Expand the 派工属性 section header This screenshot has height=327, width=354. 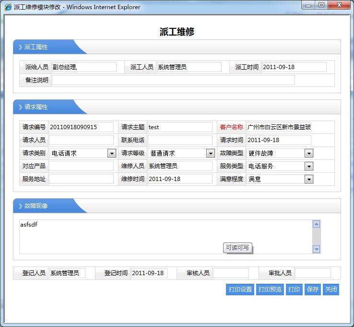(x=36, y=47)
